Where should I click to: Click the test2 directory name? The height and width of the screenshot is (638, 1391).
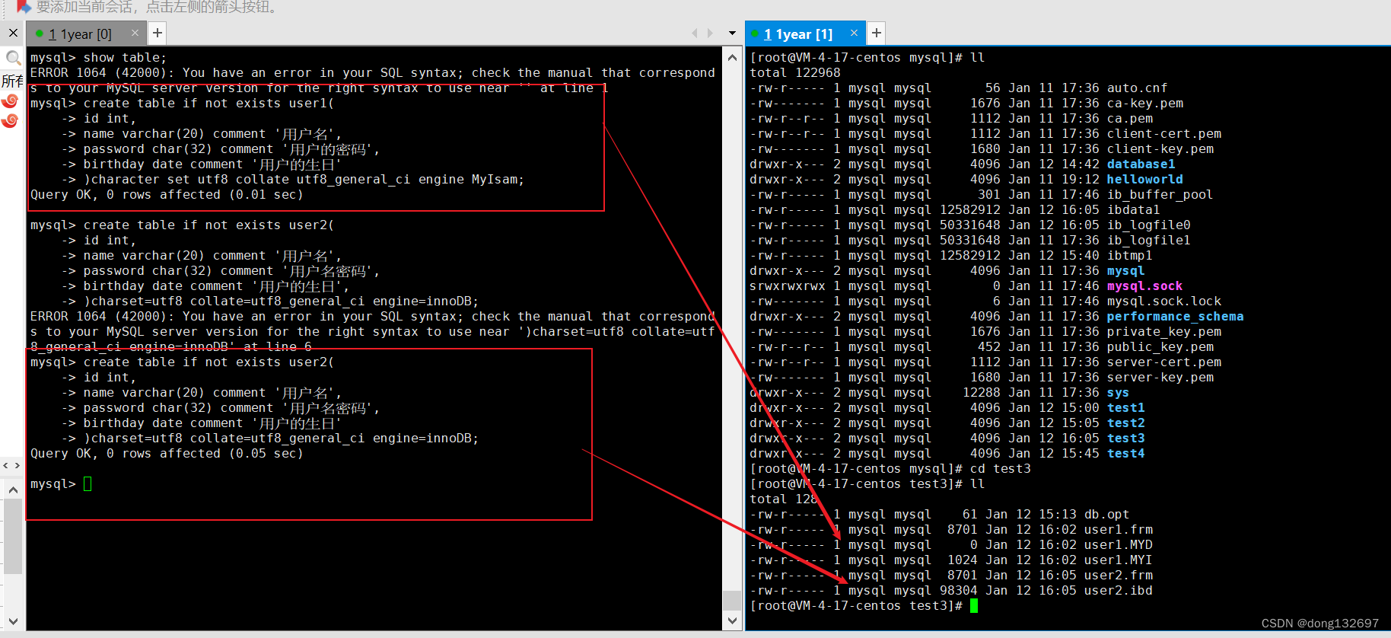(x=1125, y=423)
